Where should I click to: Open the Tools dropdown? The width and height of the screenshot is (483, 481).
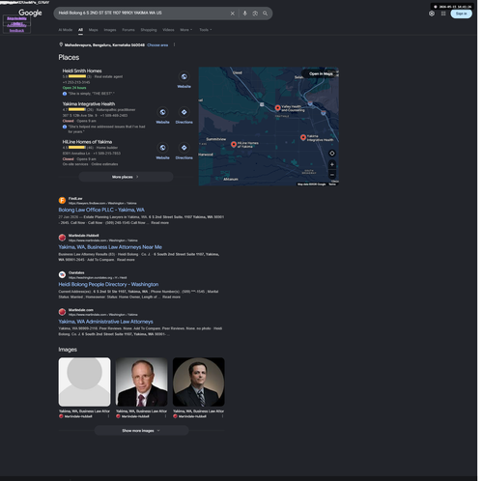[x=206, y=30]
